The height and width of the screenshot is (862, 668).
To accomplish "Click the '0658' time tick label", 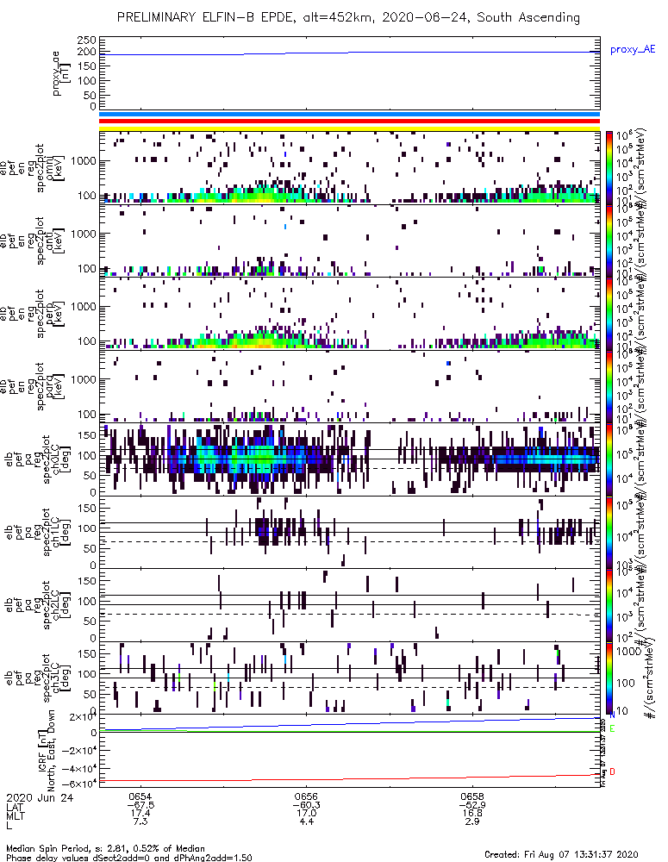I will tap(472, 796).
